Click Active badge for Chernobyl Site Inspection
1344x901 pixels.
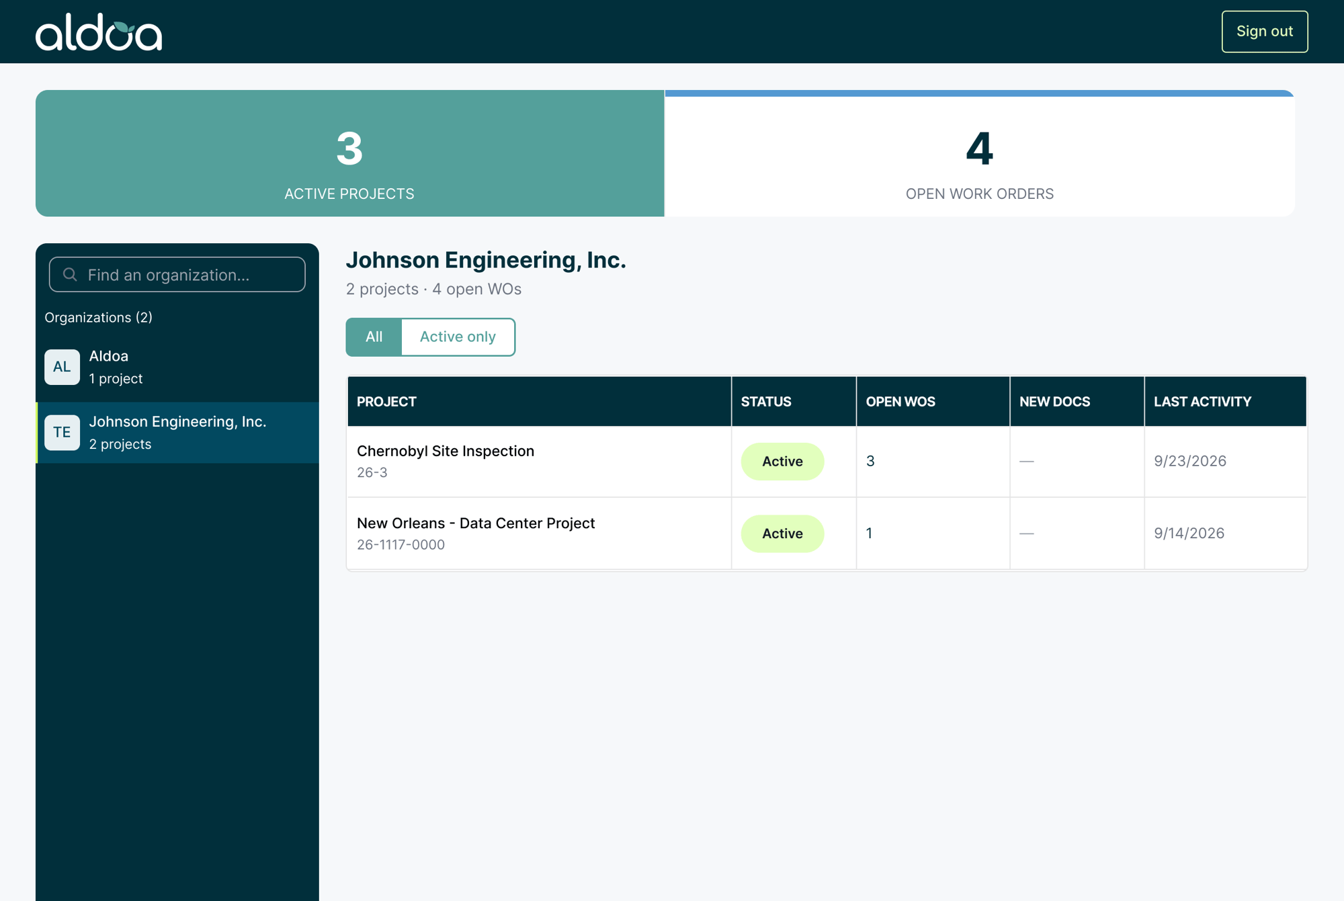click(x=782, y=461)
